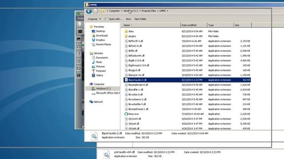Open the Documents library

coord(102,58)
